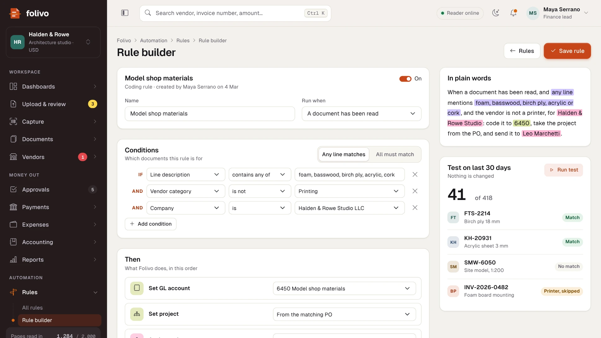Open the Run when dropdown
The height and width of the screenshot is (338, 601).
[361, 114]
